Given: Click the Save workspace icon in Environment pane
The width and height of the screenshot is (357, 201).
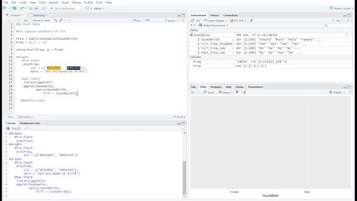Looking at the screenshot, I should click(x=198, y=21).
